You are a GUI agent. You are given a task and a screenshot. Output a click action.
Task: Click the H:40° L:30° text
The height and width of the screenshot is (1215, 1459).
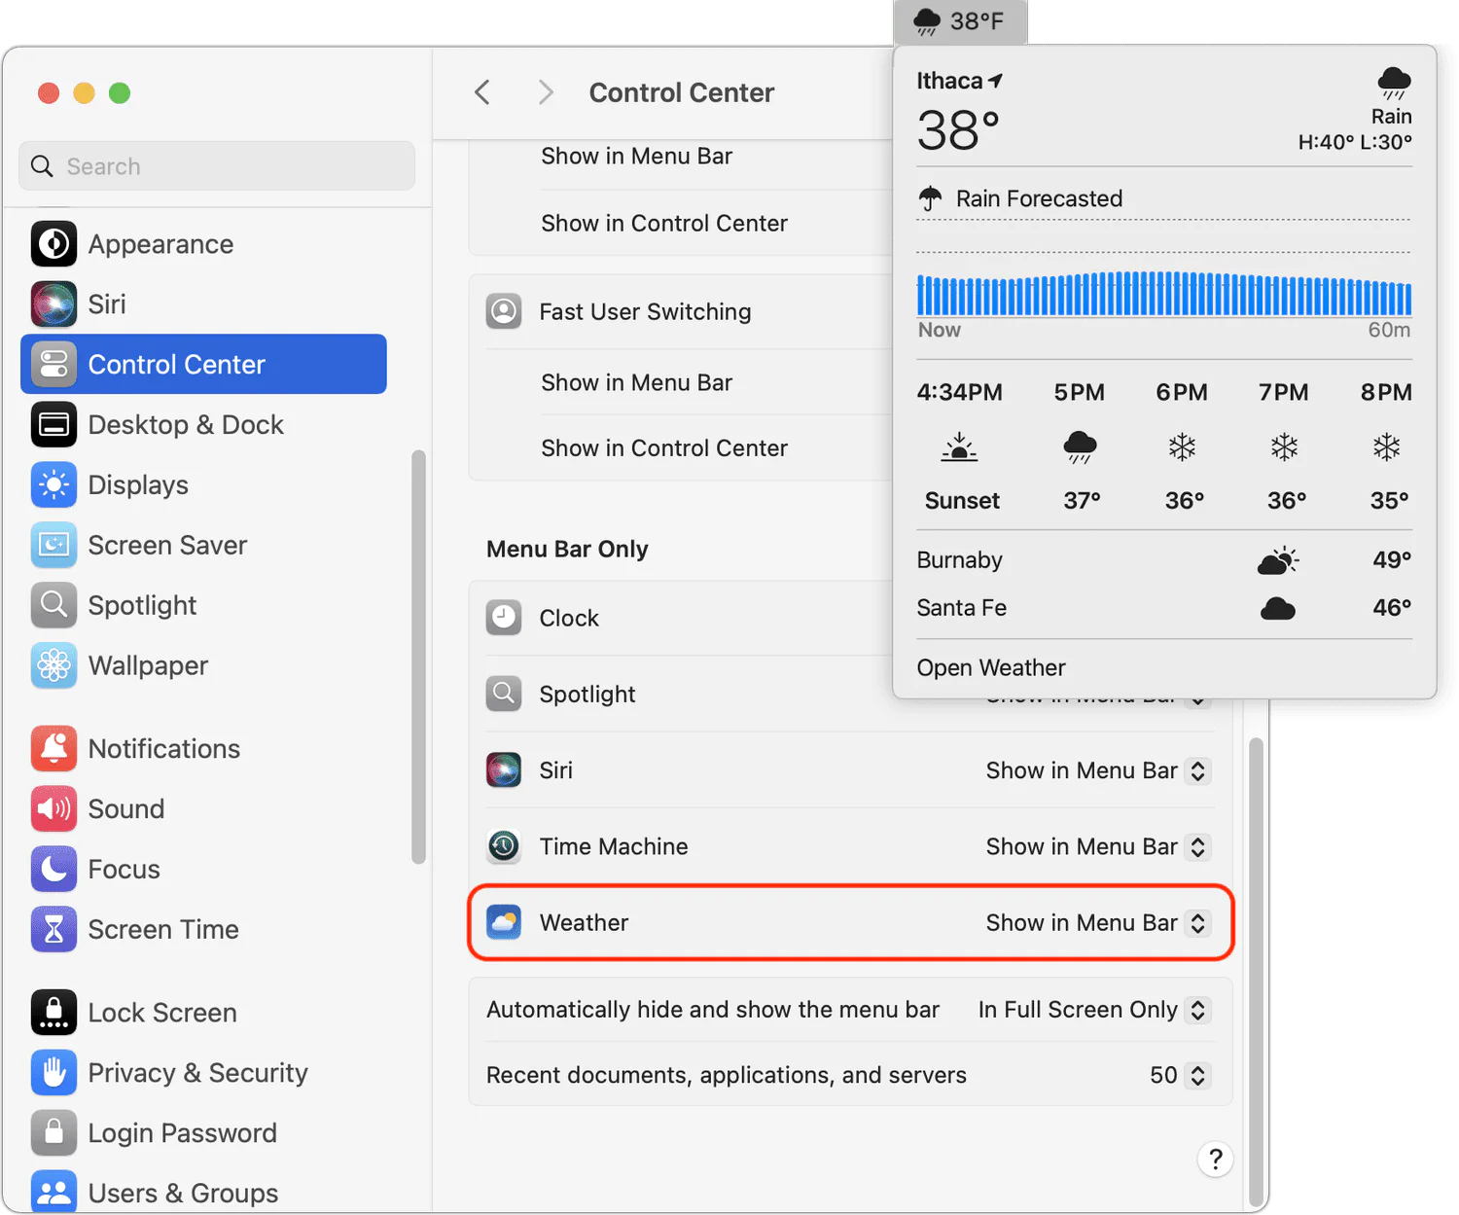1355,142
